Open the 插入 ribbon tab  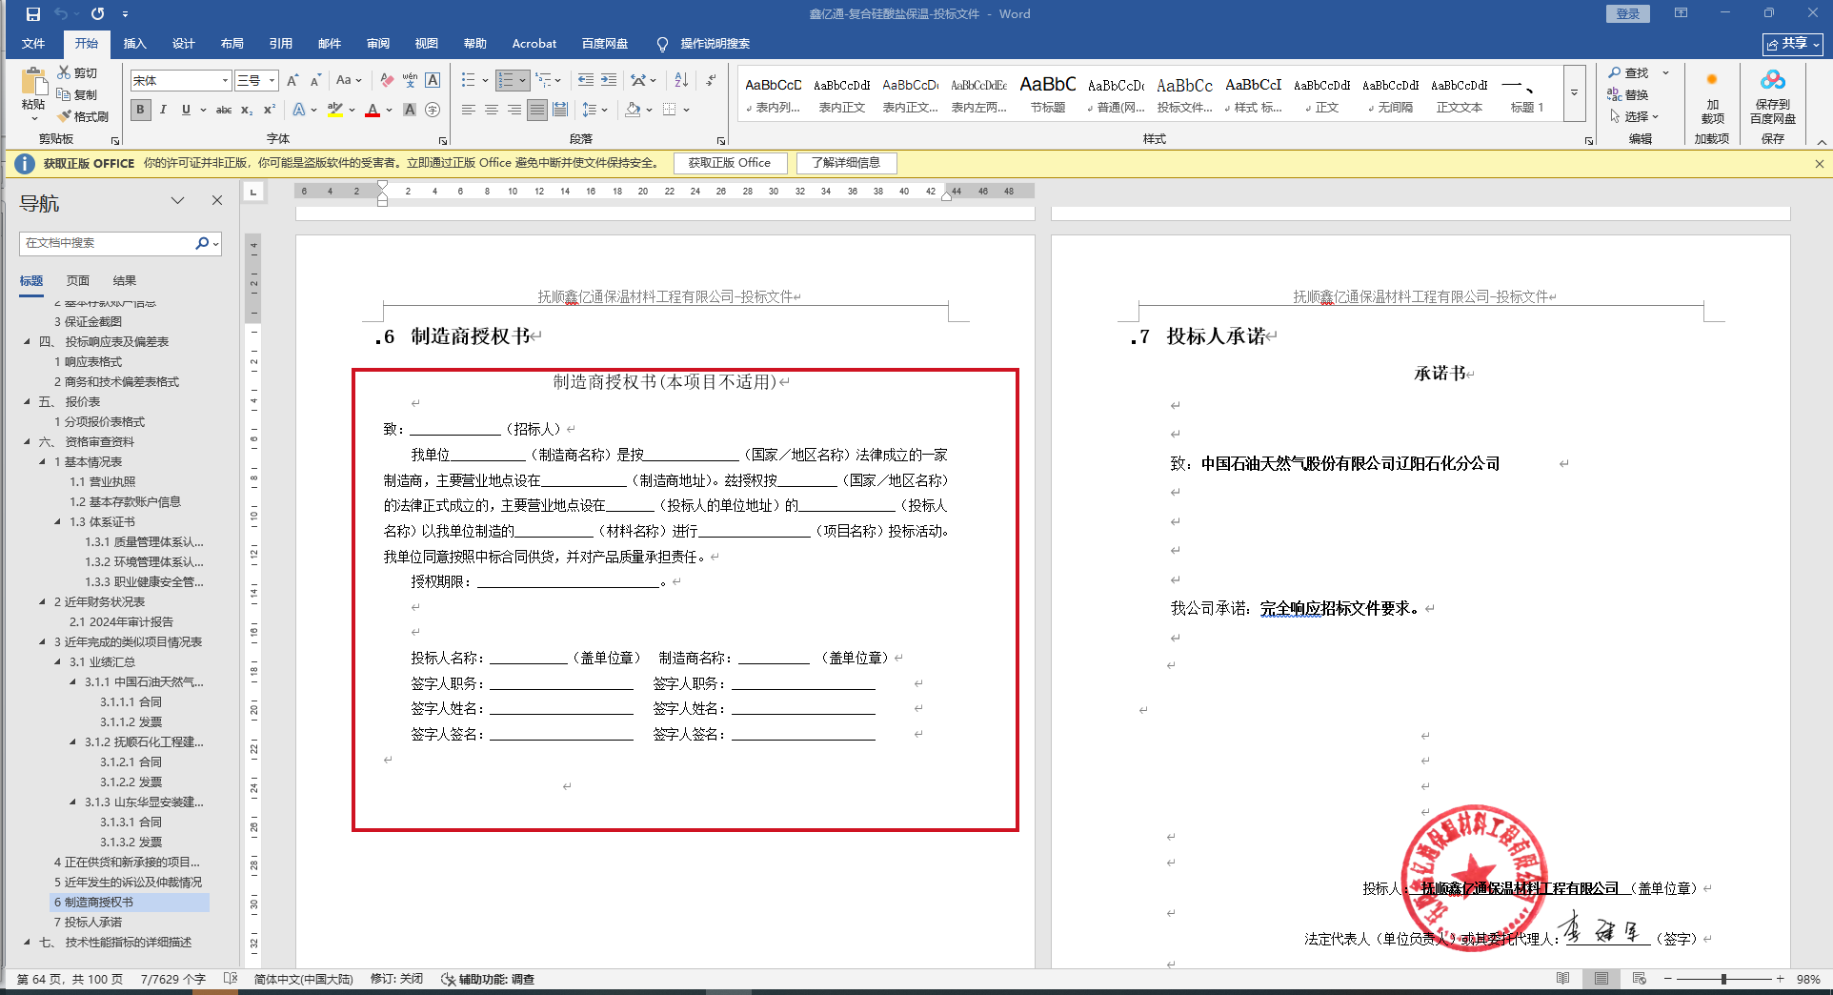(134, 44)
